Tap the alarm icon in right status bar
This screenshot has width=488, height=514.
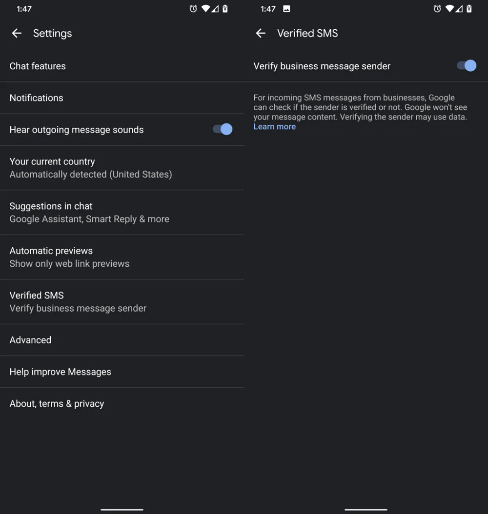point(437,9)
